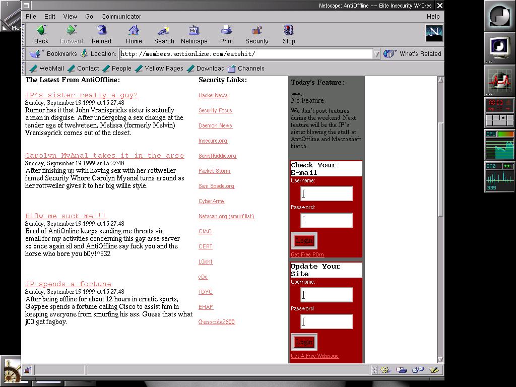This screenshot has height=387, width=516.
Task: Open the Search toolbar icon
Action: (164, 31)
